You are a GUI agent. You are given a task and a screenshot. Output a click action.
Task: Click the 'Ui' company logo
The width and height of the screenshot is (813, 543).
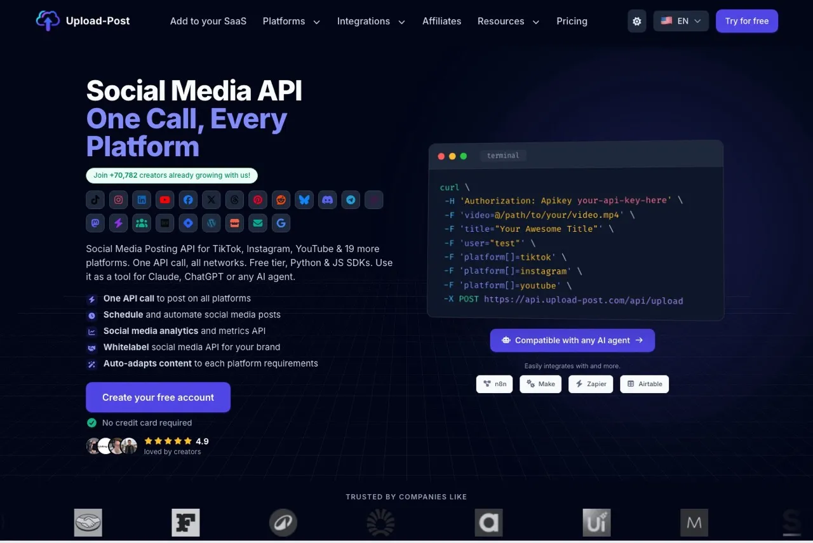pos(596,523)
